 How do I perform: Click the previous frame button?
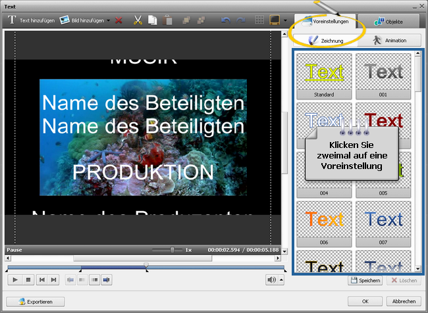(41, 279)
